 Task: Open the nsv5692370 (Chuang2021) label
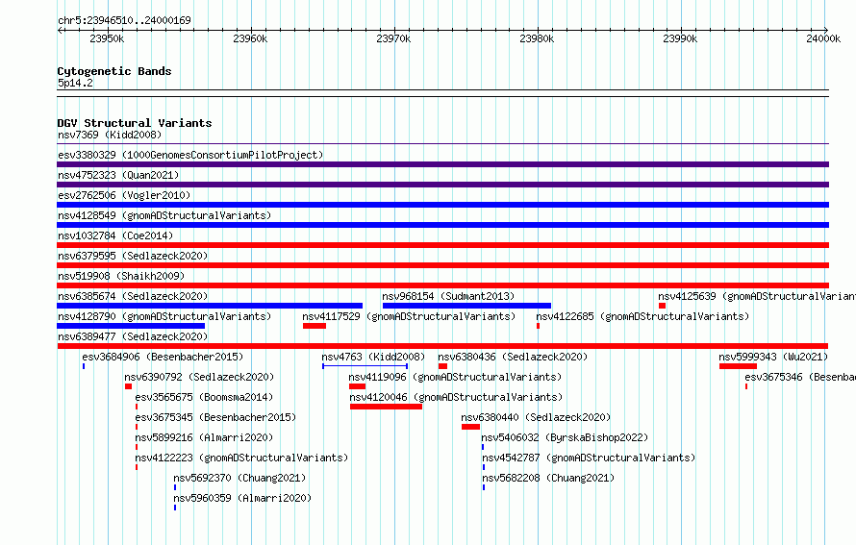pos(239,478)
